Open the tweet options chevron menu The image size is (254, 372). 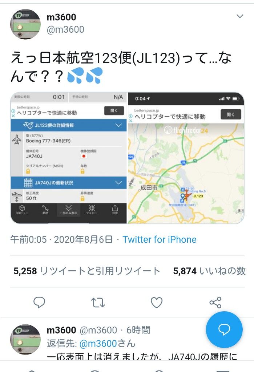click(240, 16)
